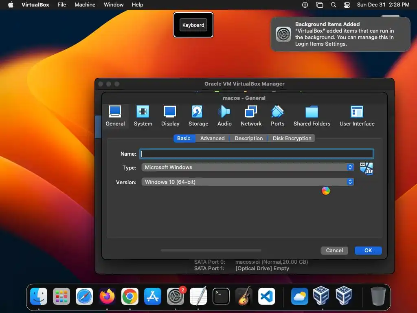The width and height of the screenshot is (417, 313).
Task: Click the date and time in menu bar
Action: coord(383,5)
